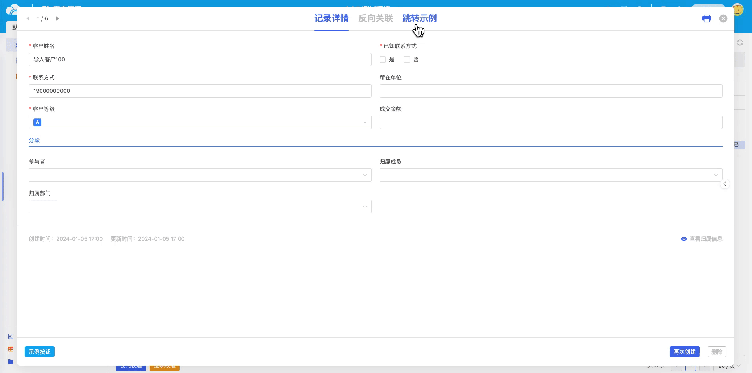Image resolution: width=752 pixels, height=373 pixels.
Task: Click the side panel collapse arrow
Action: click(724, 184)
